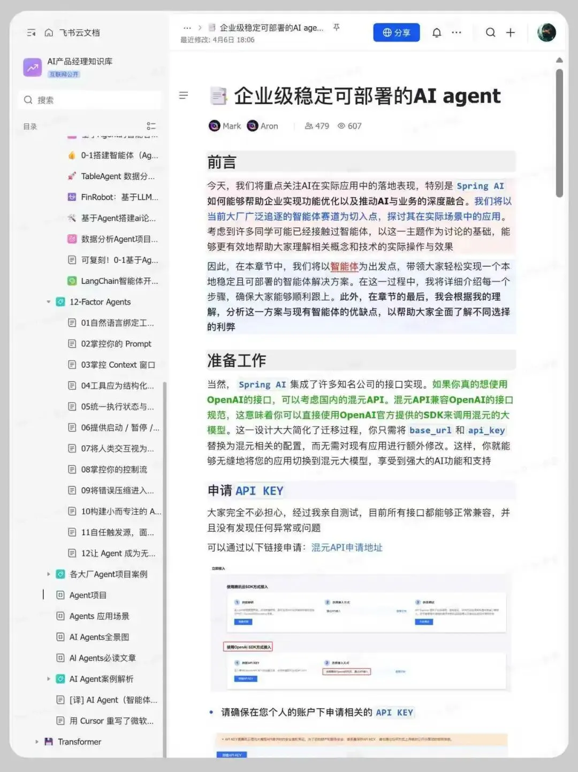The height and width of the screenshot is (772, 578).
Task: Click the 互联网公开 visibility tag
Action: click(64, 74)
